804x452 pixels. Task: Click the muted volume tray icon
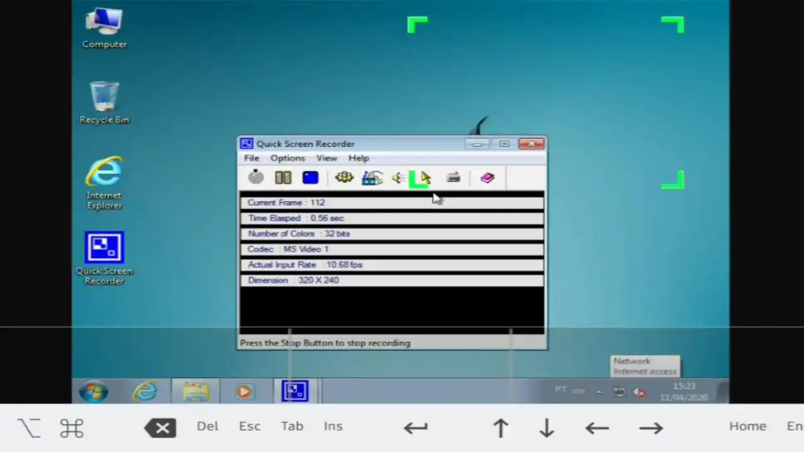(639, 392)
